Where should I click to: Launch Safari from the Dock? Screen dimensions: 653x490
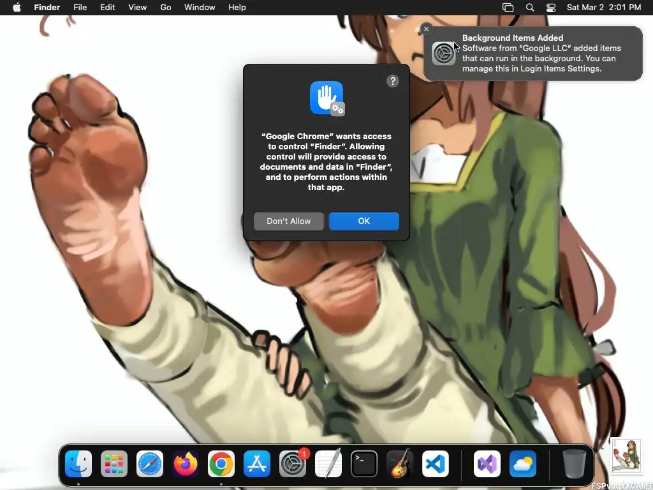150,464
